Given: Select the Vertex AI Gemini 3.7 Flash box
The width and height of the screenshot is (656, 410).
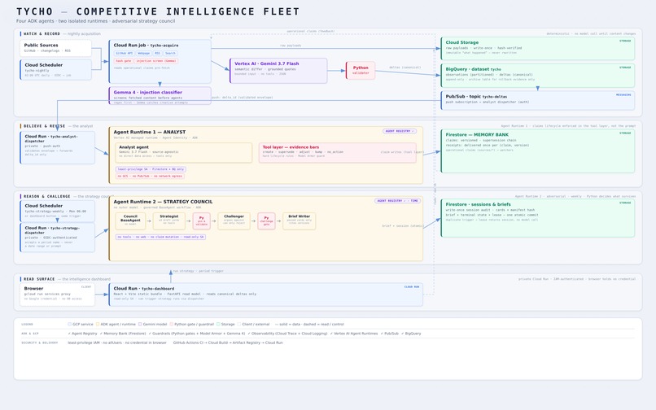Looking at the screenshot, I should (x=278, y=71).
